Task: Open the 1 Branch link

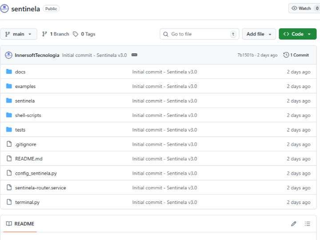Action: pos(56,34)
